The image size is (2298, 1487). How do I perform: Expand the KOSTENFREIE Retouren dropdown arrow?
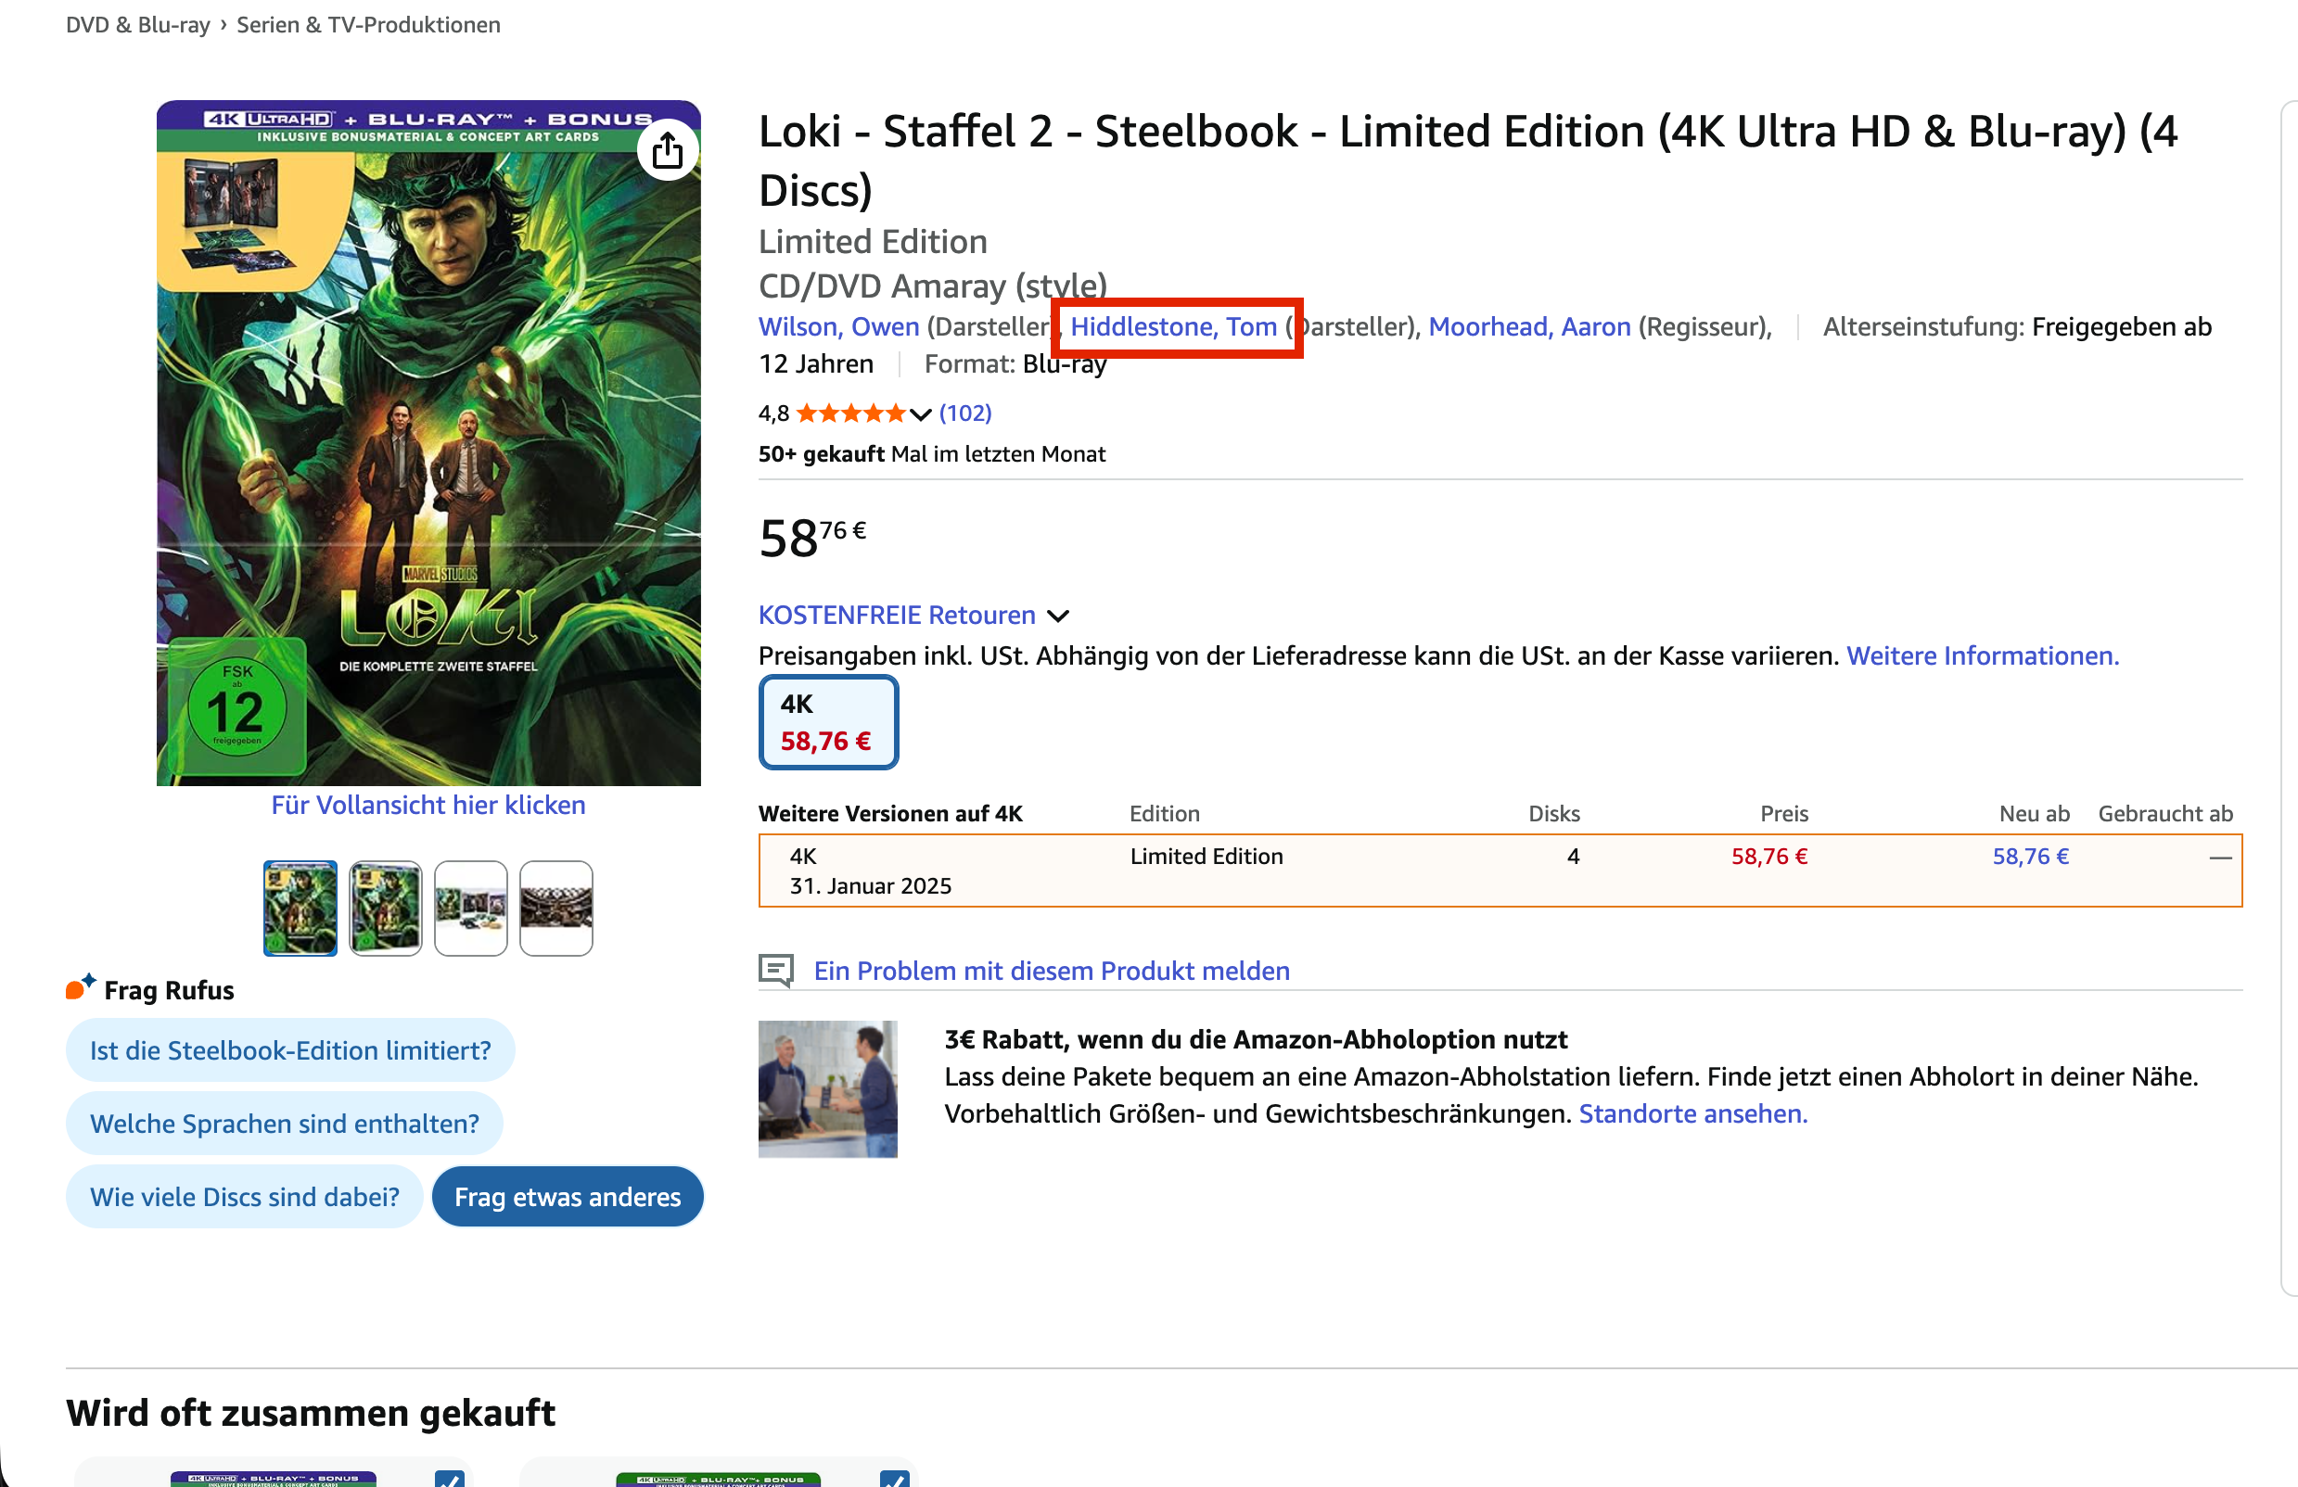pyautogui.click(x=1058, y=616)
